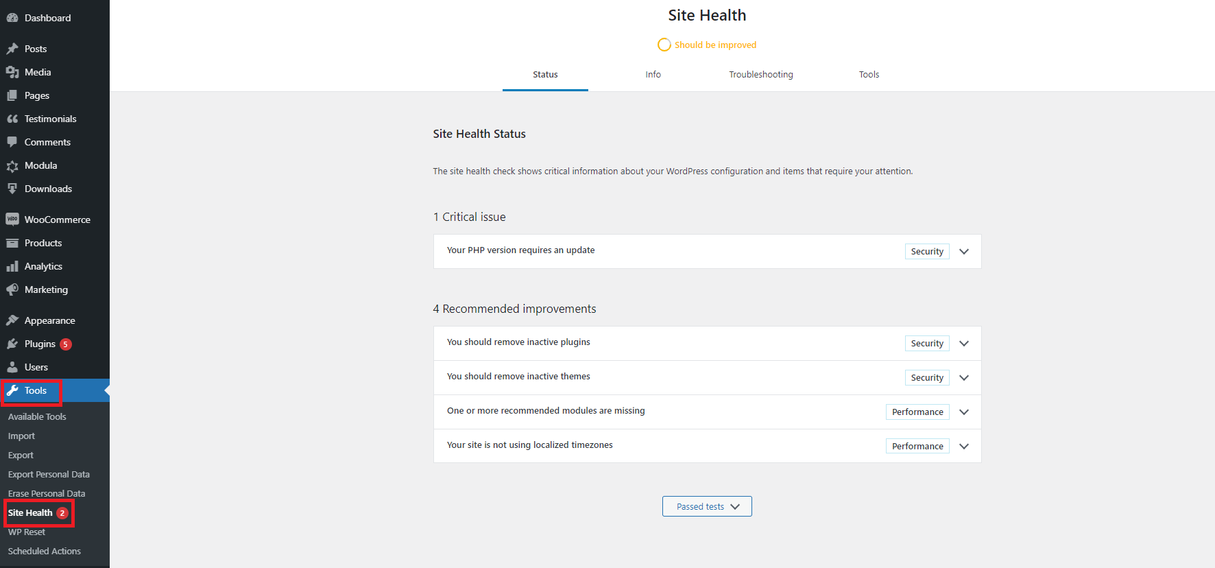
Task: Expand the localized timezones item
Action: (x=964, y=447)
